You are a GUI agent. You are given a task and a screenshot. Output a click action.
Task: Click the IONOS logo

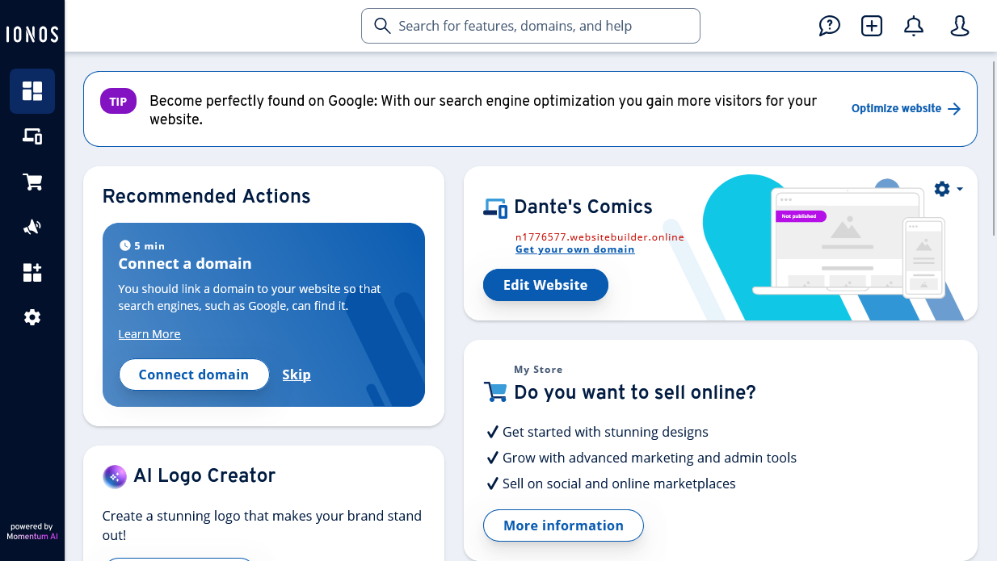(32, 34)
